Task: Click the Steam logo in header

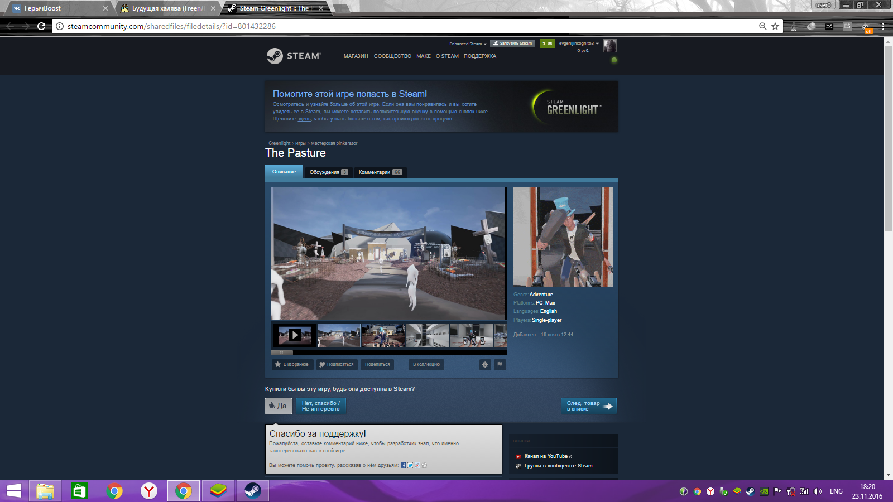Action: click(x=294, y=56)
